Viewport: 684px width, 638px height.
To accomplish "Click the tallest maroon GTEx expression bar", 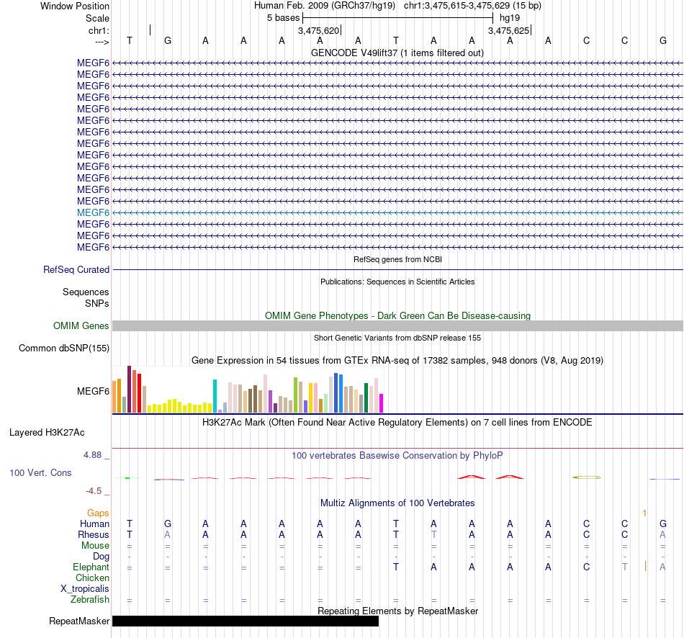I will click(129, 390).
